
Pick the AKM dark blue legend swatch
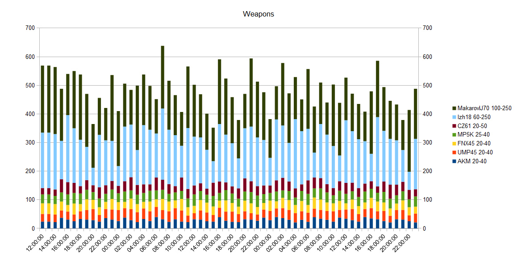[454, 161]
